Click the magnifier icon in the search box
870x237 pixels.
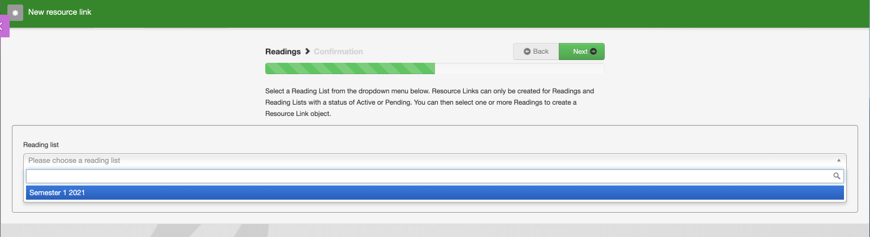coord(837,176)
